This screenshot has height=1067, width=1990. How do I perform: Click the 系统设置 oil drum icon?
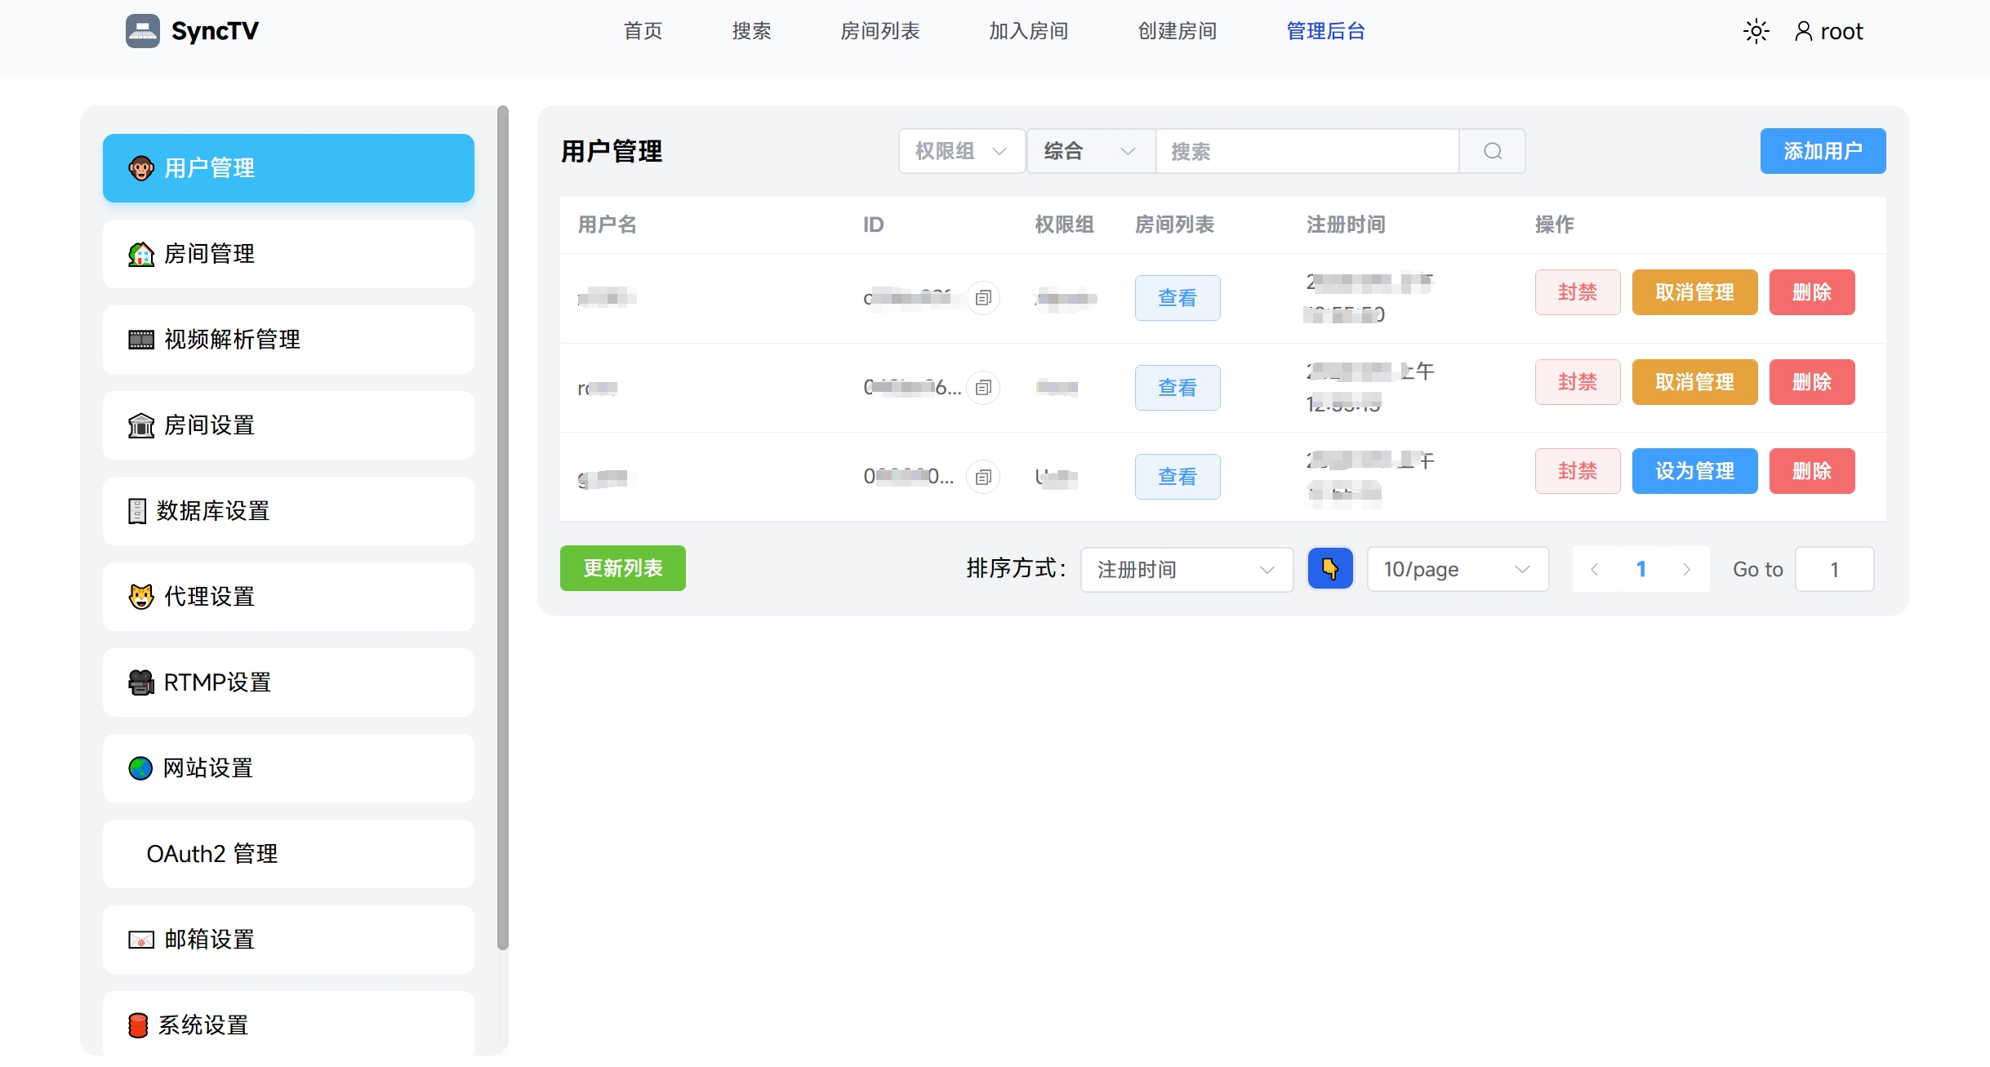[139, 1025]
